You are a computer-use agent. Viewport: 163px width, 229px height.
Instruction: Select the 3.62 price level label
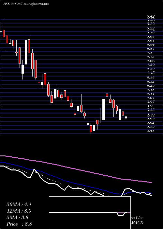tap(151, 123)
